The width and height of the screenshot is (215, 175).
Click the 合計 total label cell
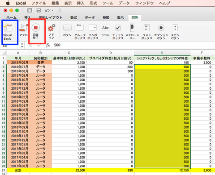point(18,171)
